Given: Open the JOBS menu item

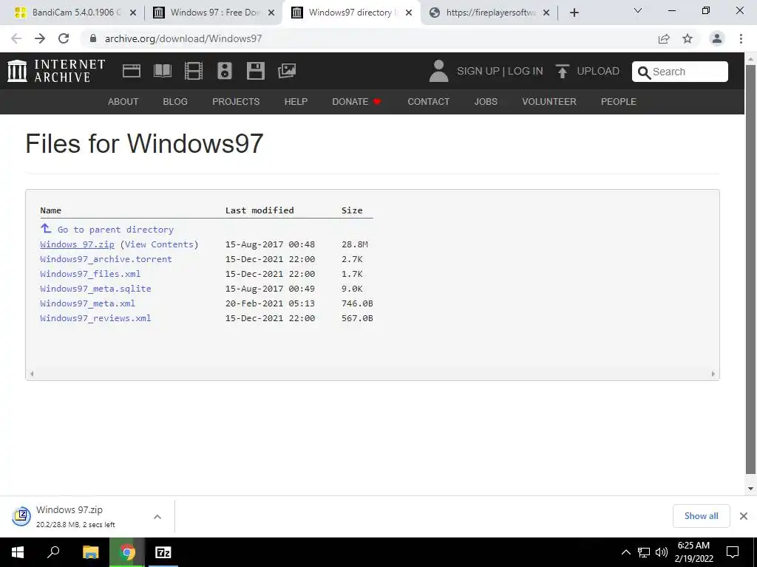Looking at the screenshot, I should coord(486,102).
